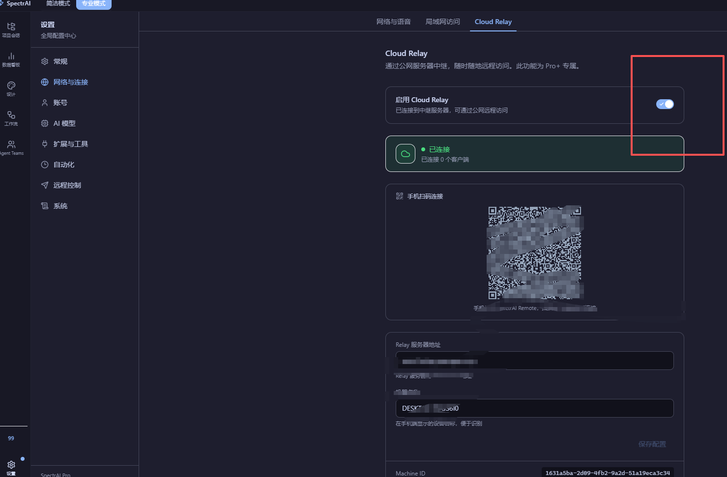The width and height of the screenshot is (727, 477).
Task: Click the description 通过公网服务器中继，随时随地远程访问
Action: point(483,66)
